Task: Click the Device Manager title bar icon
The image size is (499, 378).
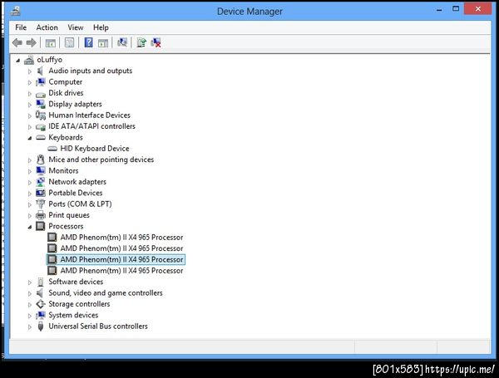Action: pos(15,11)
